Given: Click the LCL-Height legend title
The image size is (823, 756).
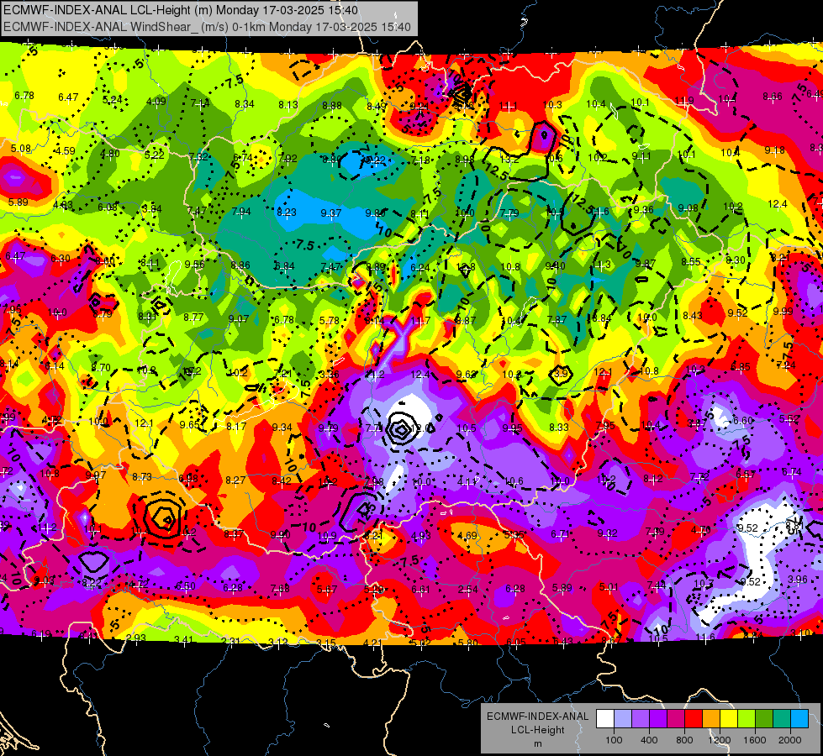Looking at the screenshot, I should (x=538, y=730).
